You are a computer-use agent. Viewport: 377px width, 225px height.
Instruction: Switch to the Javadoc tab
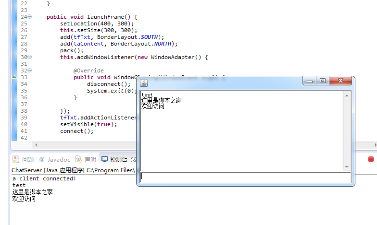pos(55,159)
